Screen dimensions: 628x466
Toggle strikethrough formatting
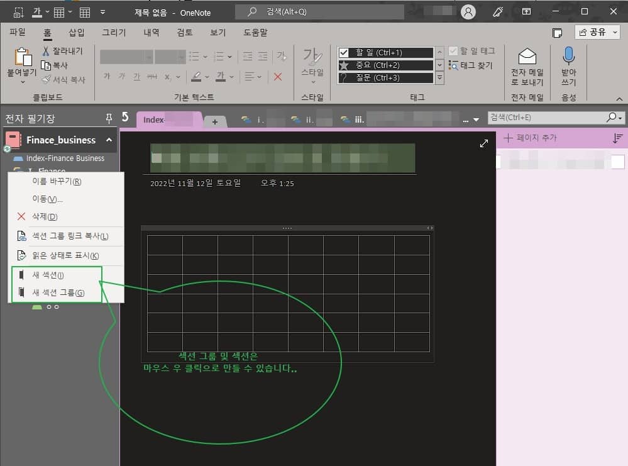[151, 76]
